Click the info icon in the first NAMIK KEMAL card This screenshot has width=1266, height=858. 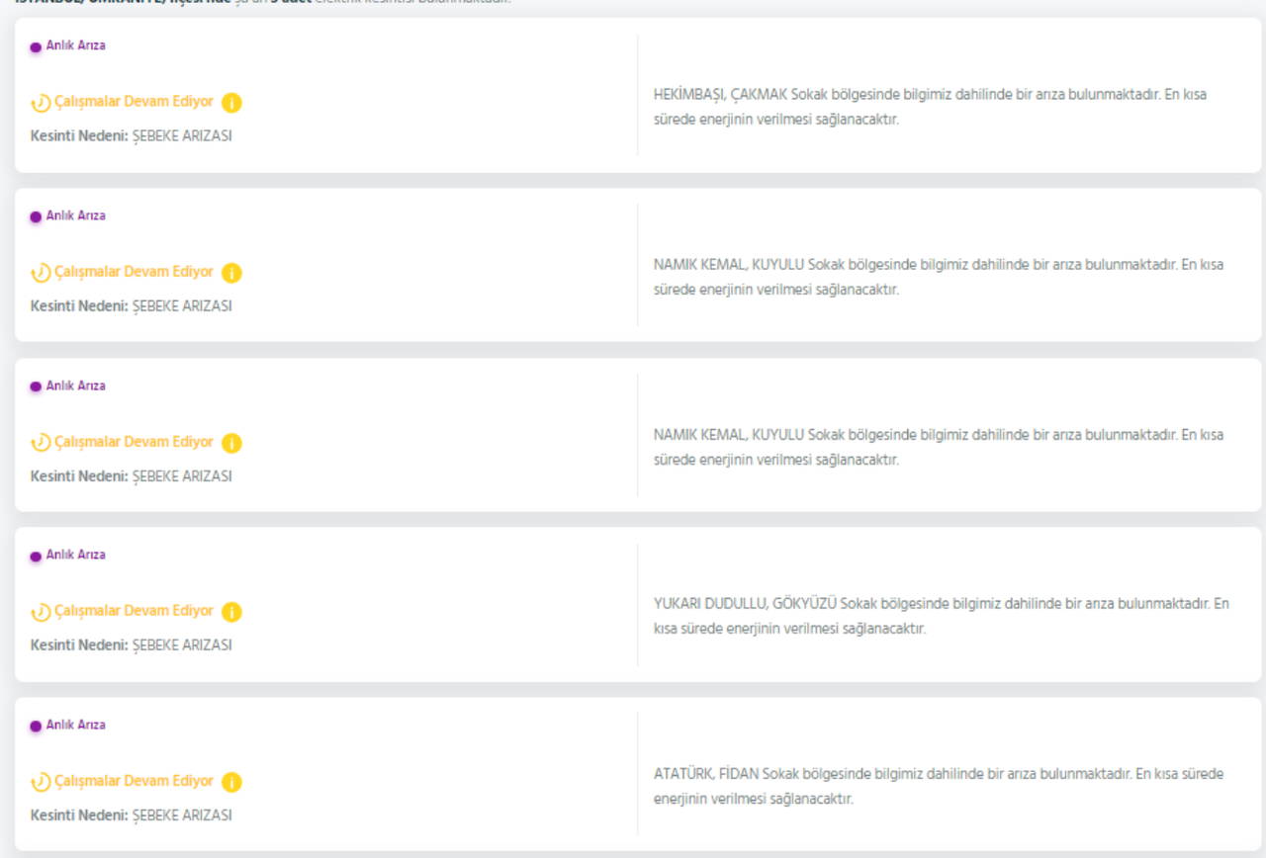tap(231, 273)
